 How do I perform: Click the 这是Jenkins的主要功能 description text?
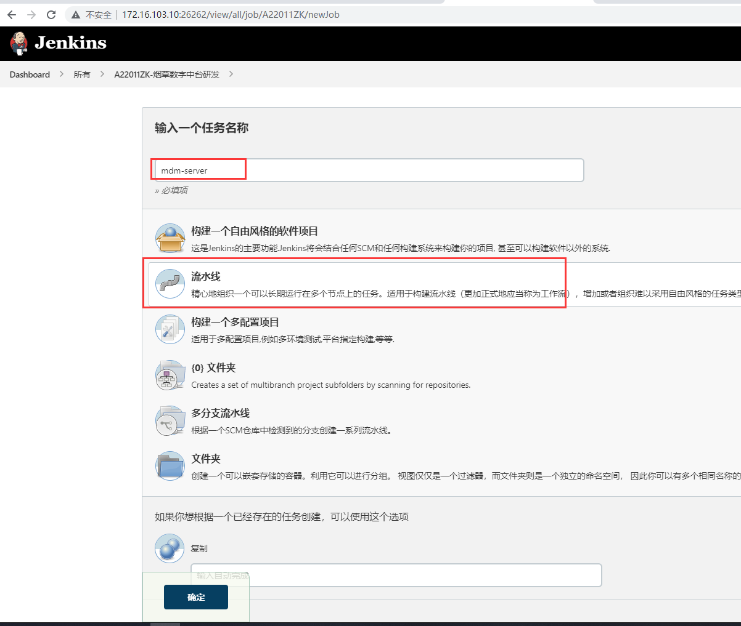[401, 248]
